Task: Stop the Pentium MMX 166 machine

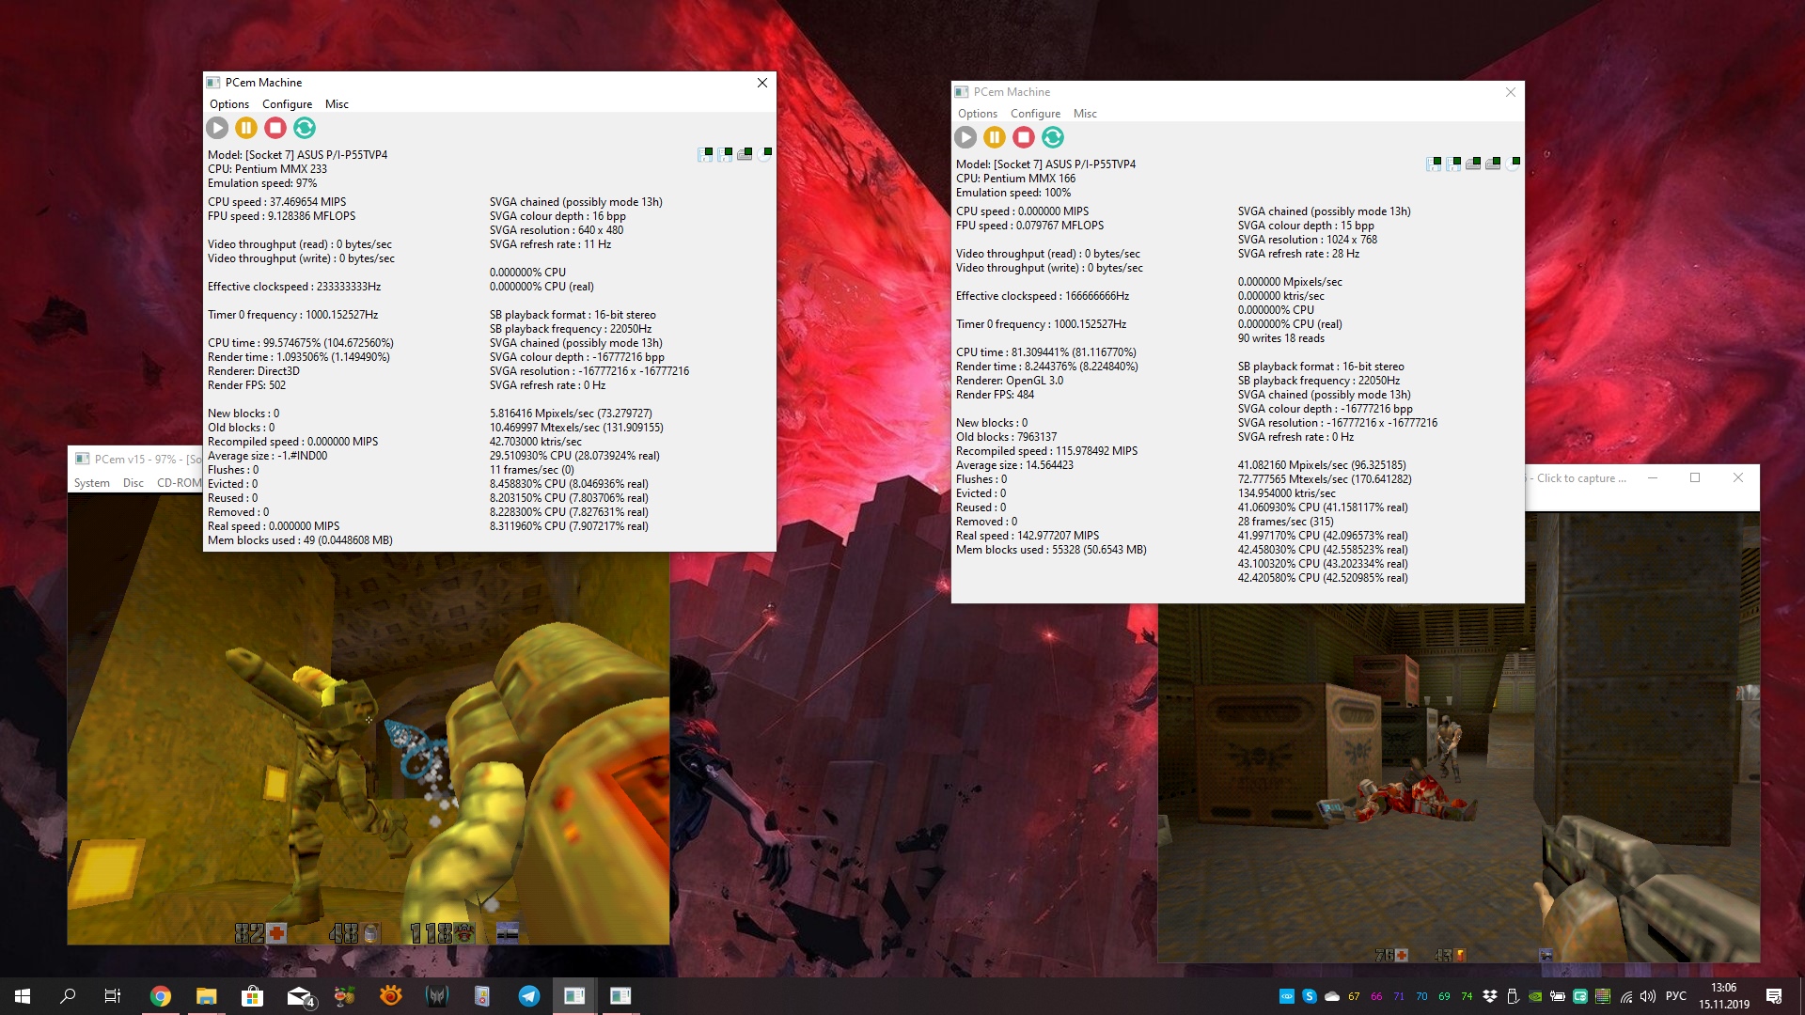Action: [1024, 137]
